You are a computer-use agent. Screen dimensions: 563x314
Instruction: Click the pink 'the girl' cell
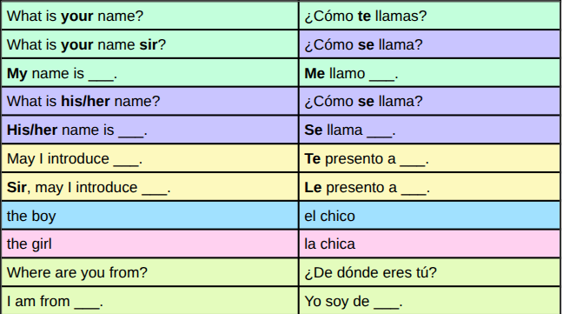click(150, 244)
